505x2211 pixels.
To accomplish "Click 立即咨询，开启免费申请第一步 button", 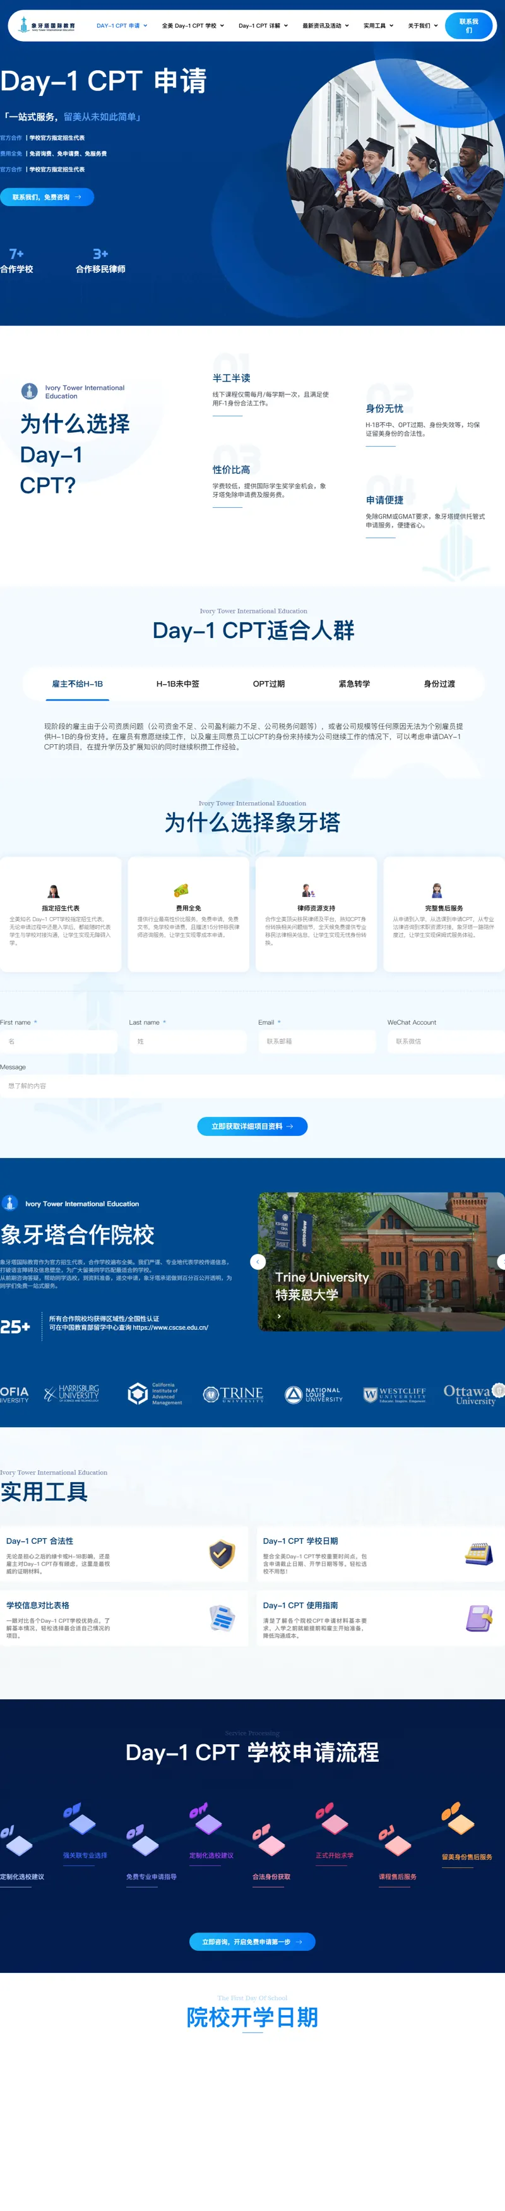I will (x=252, y=1941).
